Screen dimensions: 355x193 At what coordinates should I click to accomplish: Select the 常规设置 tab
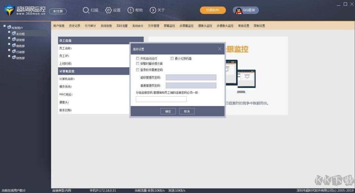[x=244, y=26]
